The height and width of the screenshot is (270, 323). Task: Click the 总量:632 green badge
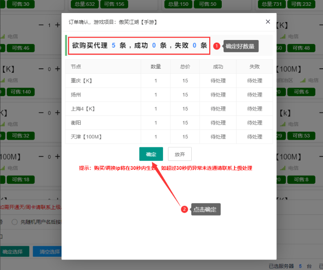coord(85,4)
